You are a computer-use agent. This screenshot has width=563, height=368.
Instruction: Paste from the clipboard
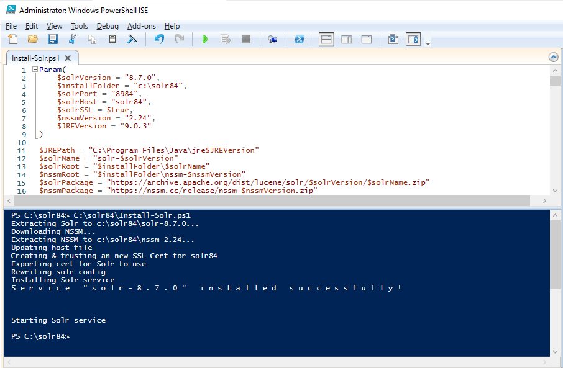(x=112, y=38)
